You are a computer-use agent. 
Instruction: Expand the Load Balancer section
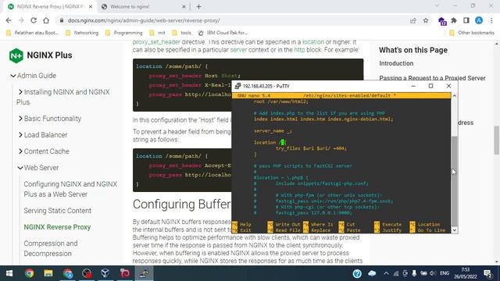(x=20, y=135)
